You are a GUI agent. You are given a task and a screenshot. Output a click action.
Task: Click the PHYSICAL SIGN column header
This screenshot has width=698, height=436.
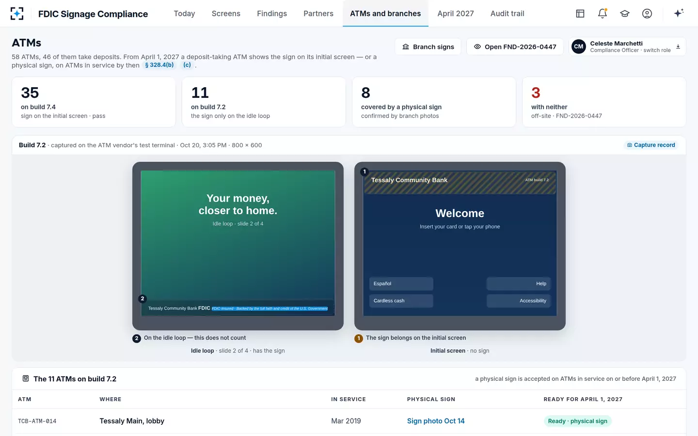pyautogui.click(x=431, y=399)
